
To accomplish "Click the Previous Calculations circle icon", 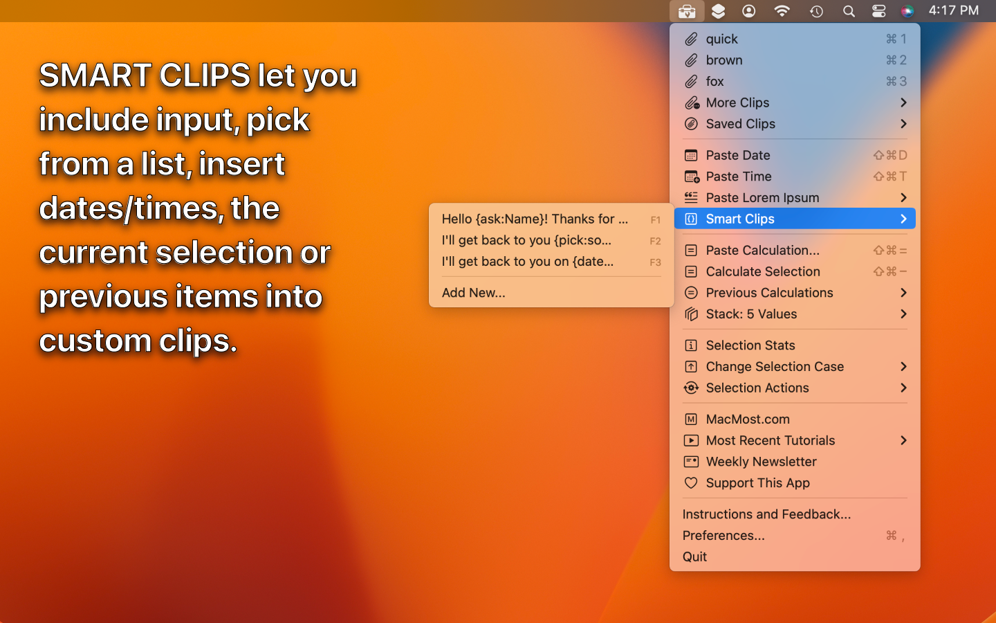I will [x=691, y=293].
